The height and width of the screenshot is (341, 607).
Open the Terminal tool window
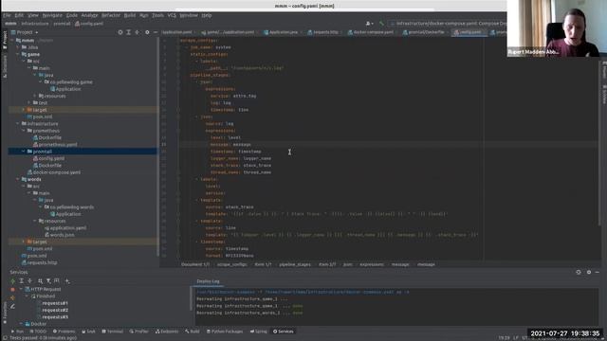pos(112,332)
